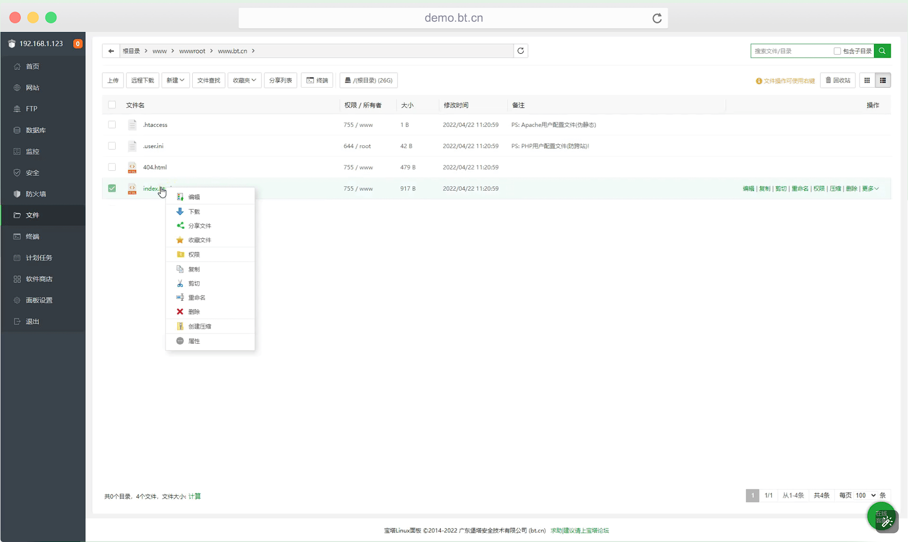Click the 计算 link for file size
Image resolution: width=908 pixels, height=542 pixels.
click(x=195, y=496)
